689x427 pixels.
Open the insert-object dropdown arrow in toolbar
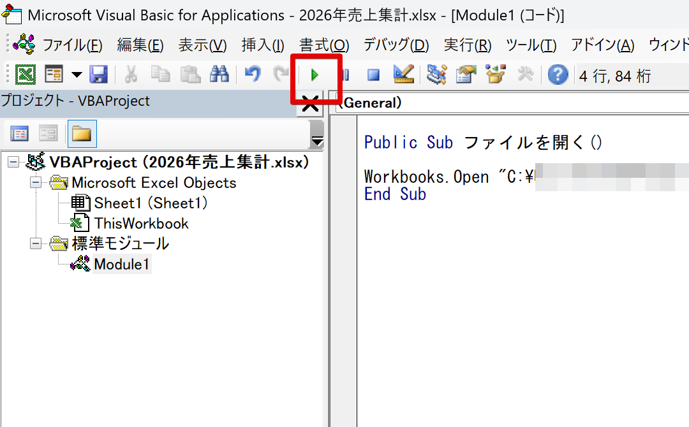77,75
